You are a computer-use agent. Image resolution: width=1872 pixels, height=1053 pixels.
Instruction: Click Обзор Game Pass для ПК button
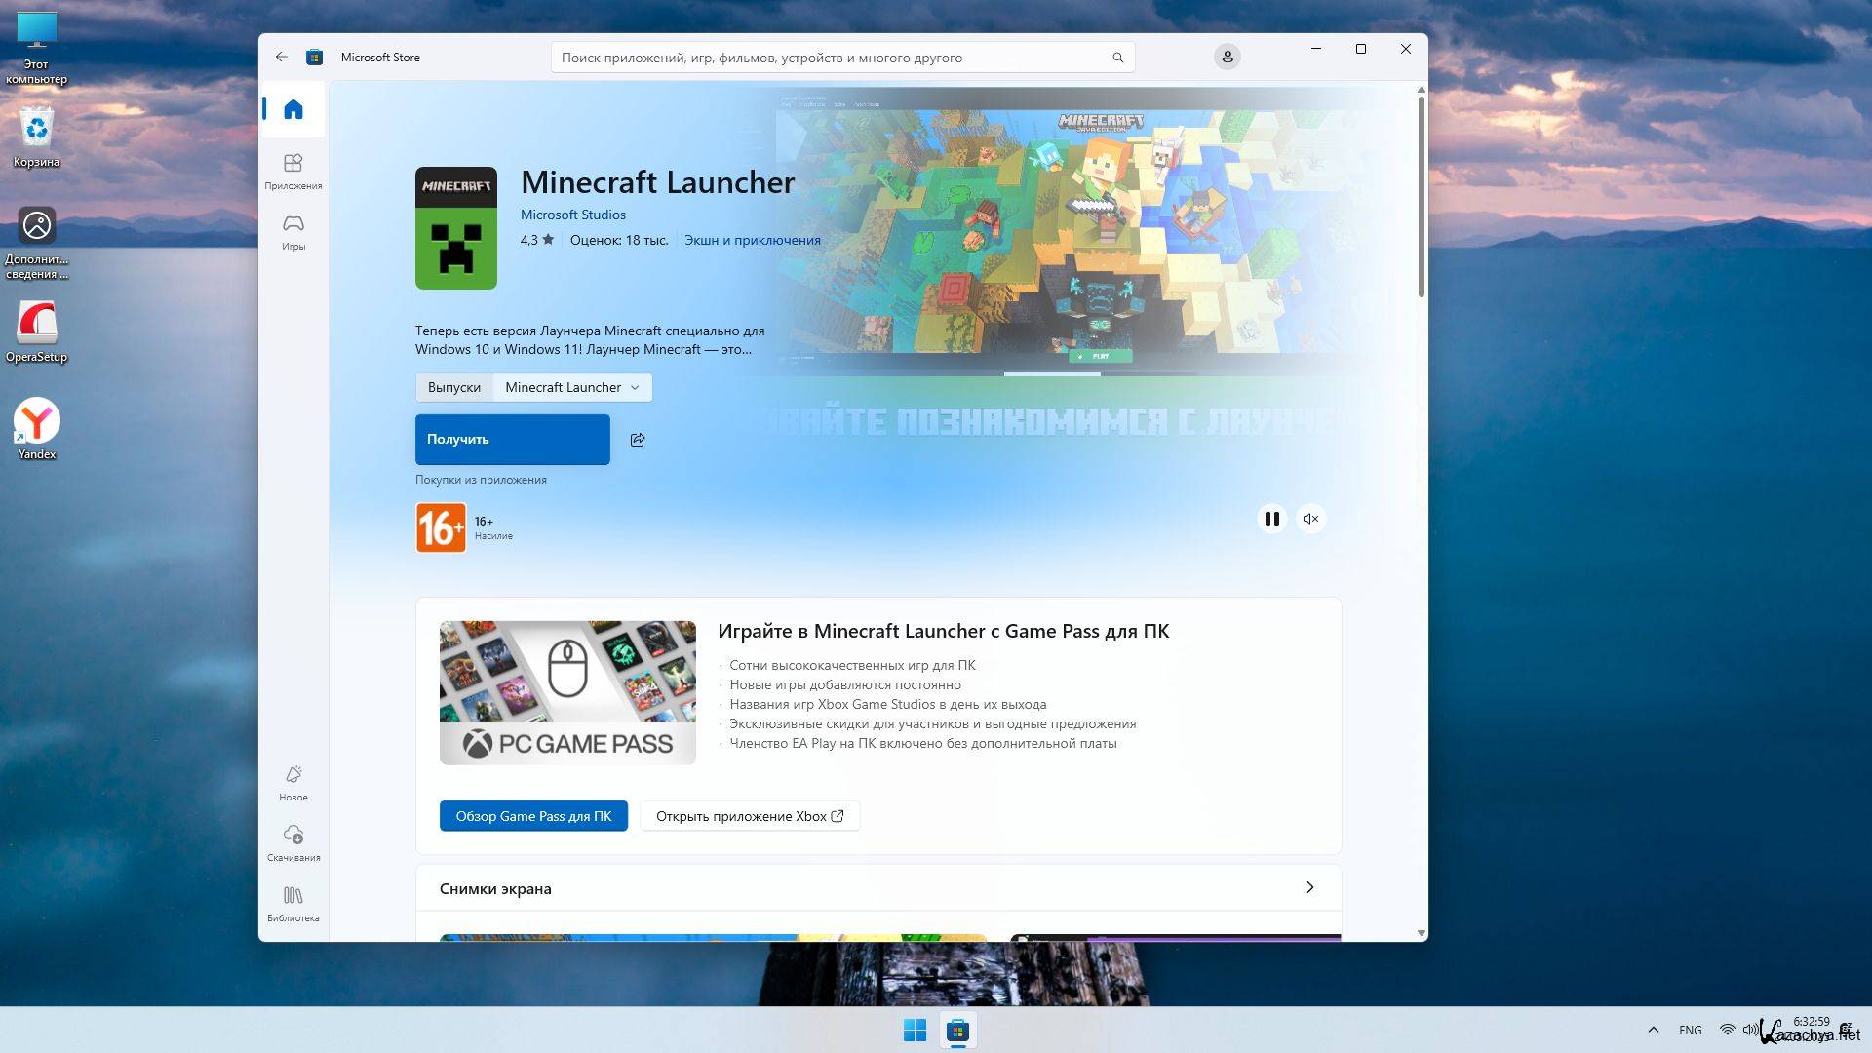[533, 816]
